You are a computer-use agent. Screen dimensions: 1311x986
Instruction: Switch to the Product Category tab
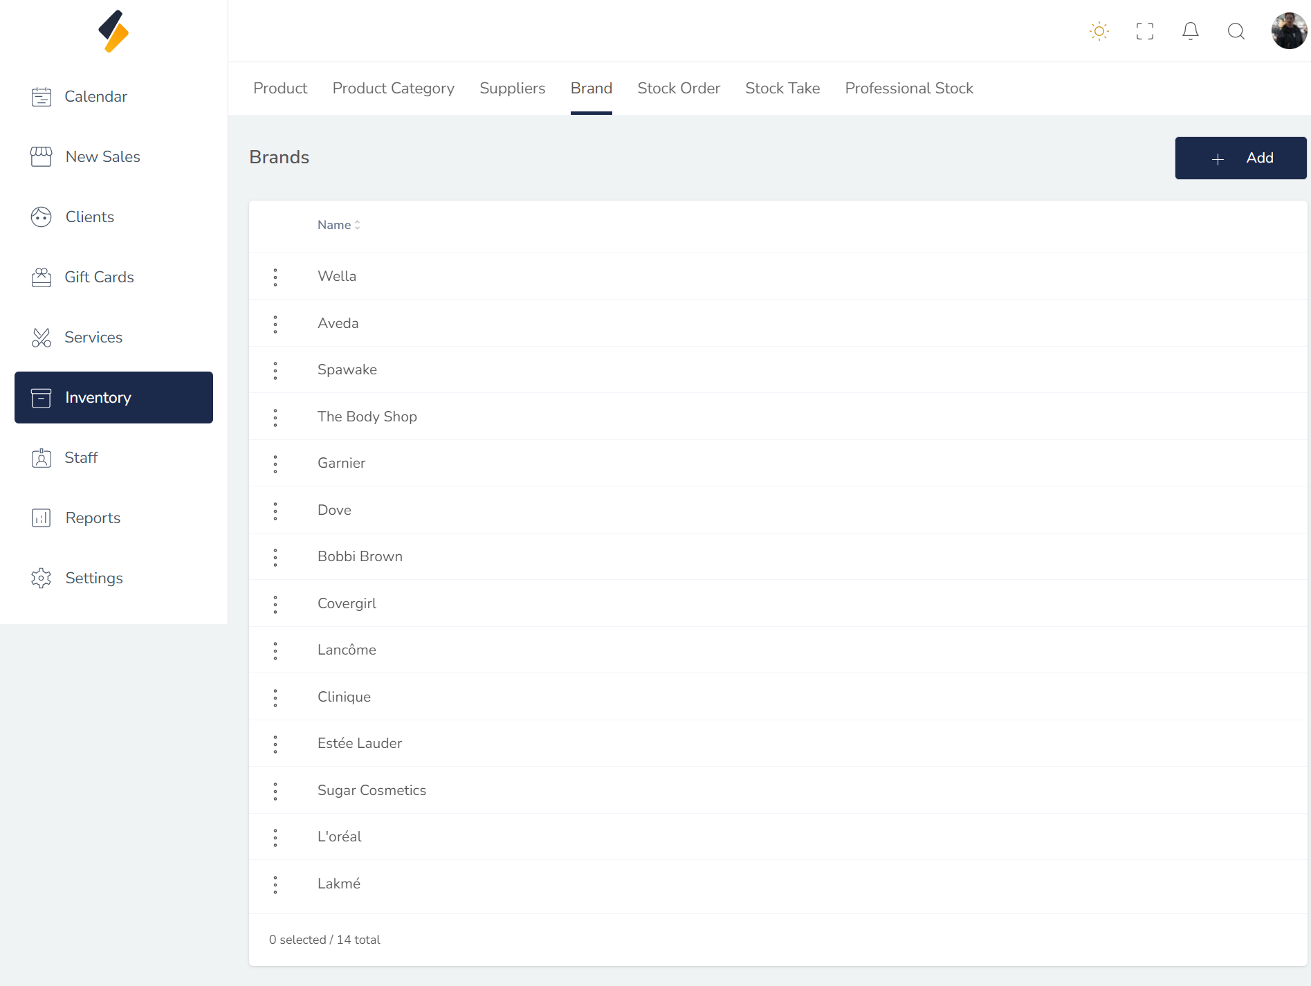[x=393, y=89]
